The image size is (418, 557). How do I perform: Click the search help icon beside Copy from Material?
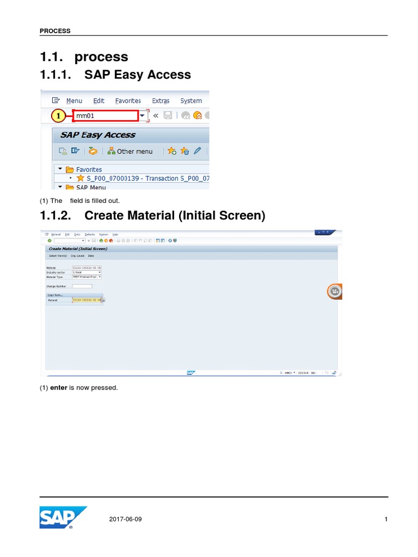coord(103,300)
